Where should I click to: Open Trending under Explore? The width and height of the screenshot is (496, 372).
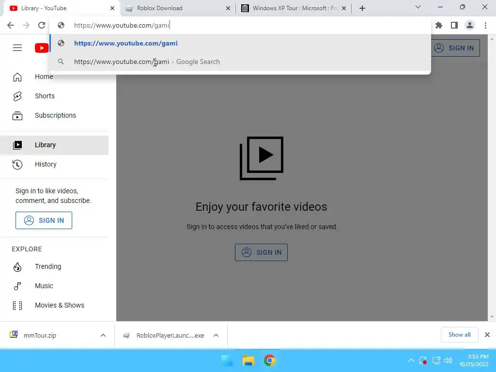coord(54,267)
